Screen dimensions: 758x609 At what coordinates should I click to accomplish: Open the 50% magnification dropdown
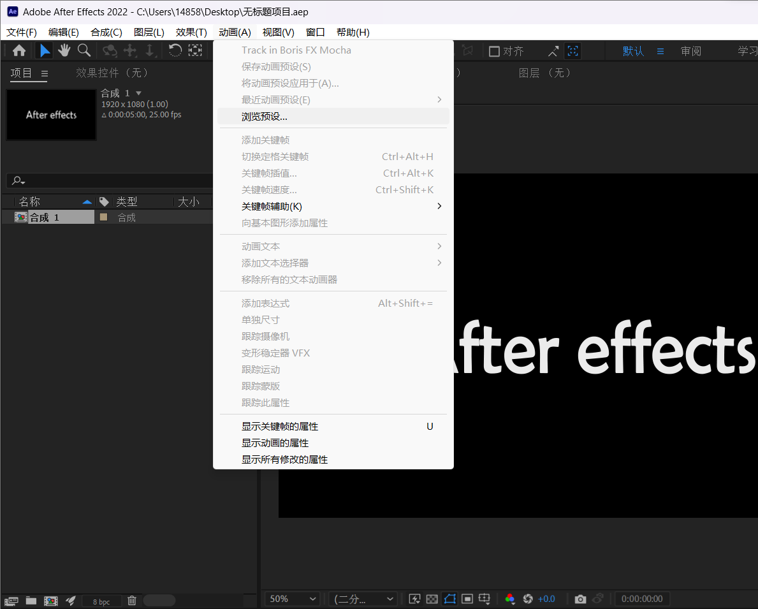pos(293,599)
